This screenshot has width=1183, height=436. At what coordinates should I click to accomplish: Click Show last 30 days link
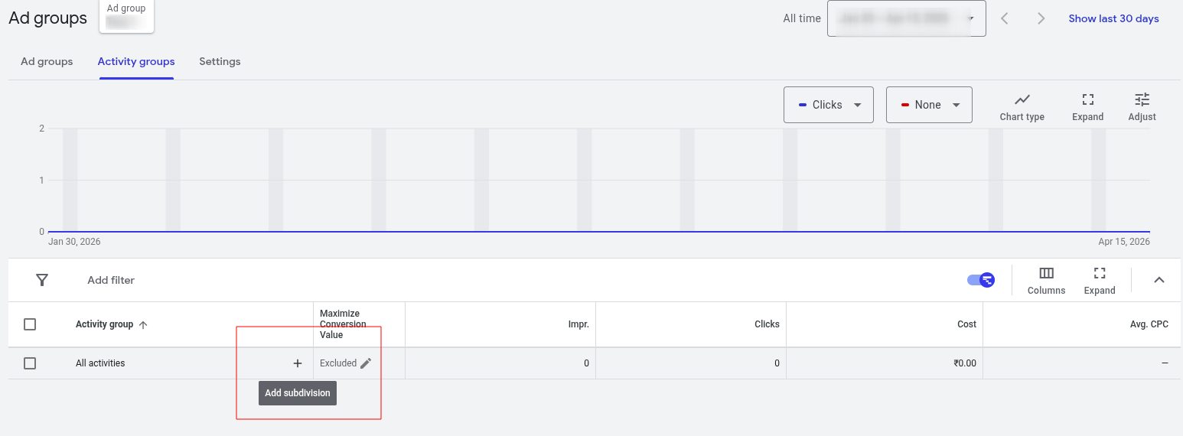click(1113, 18)
